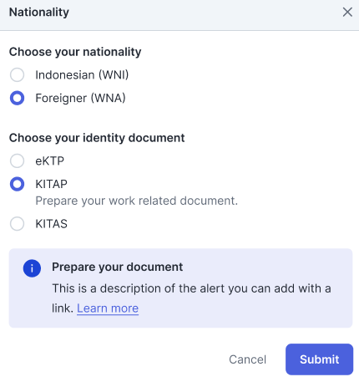Choose the KITAP radio circle

coord(17,184)
